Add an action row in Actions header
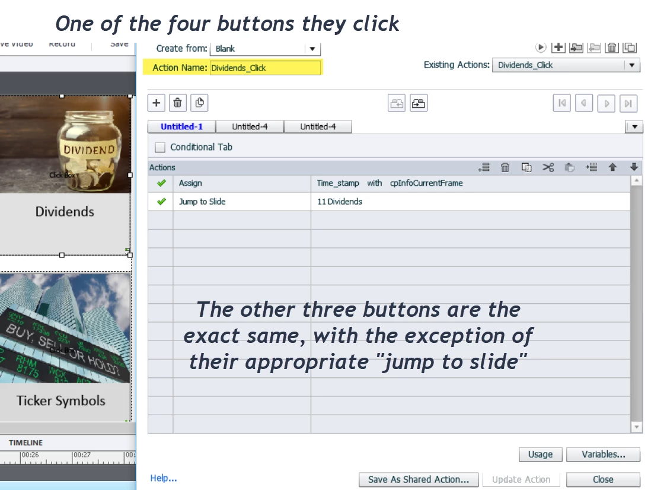Screen dimensions: 648x490 [x=484, y=167]
